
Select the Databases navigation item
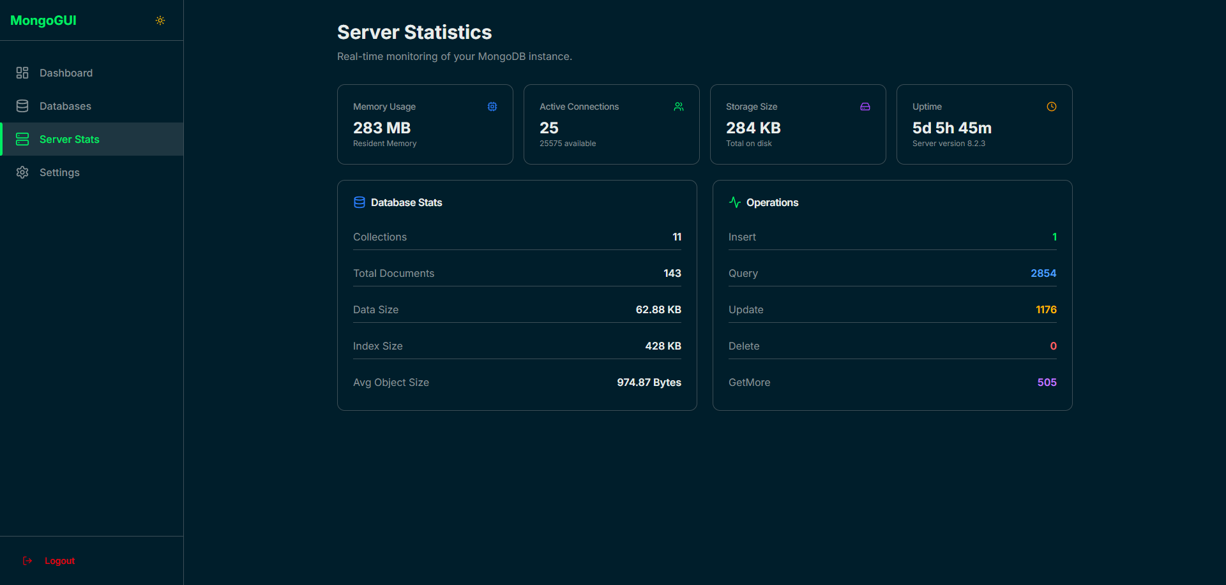coord(65,106)
